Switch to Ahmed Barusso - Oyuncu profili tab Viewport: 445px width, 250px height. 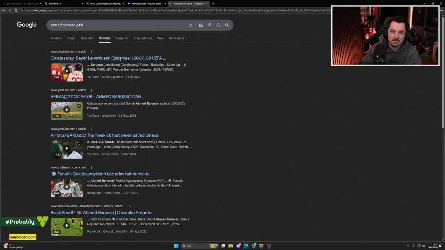pyautogui.click(x=147, y=3)
